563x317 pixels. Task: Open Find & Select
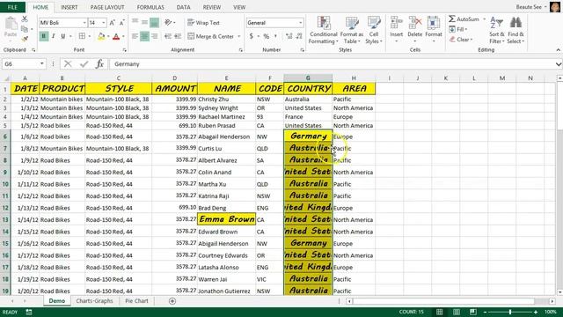(x=515, y=30)
